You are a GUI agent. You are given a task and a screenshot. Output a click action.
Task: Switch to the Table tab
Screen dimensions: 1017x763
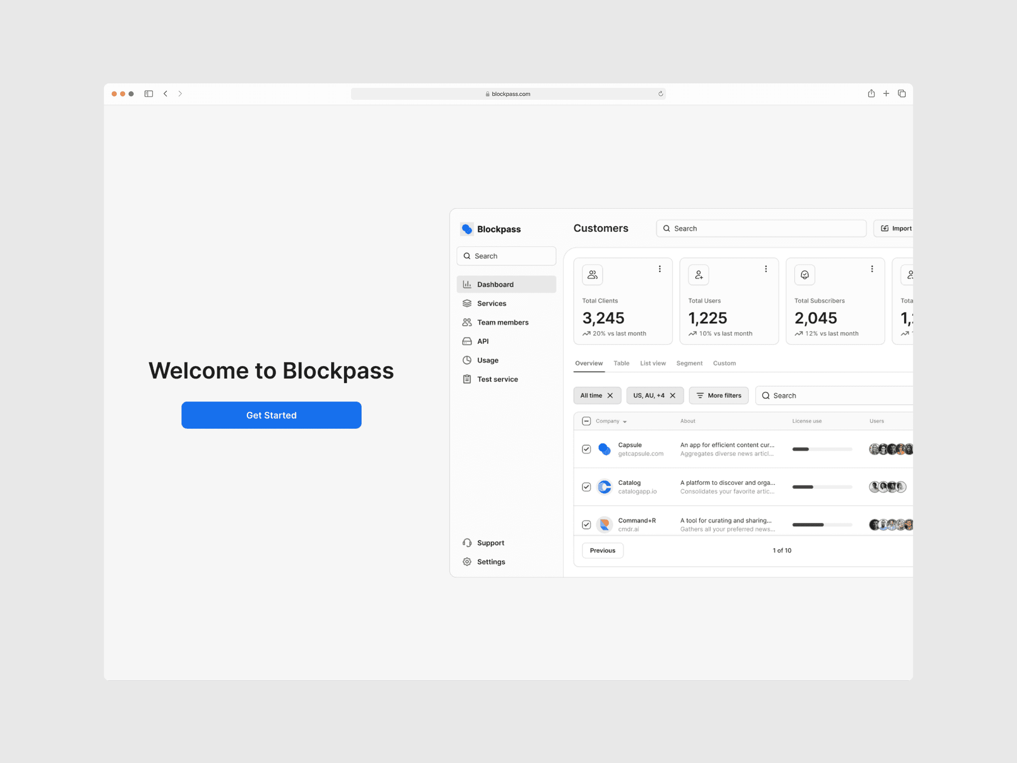621,363
